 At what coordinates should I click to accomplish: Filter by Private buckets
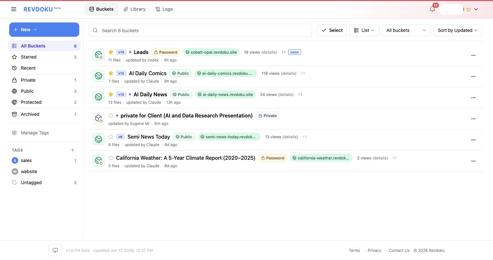click(x=44, y=80)
